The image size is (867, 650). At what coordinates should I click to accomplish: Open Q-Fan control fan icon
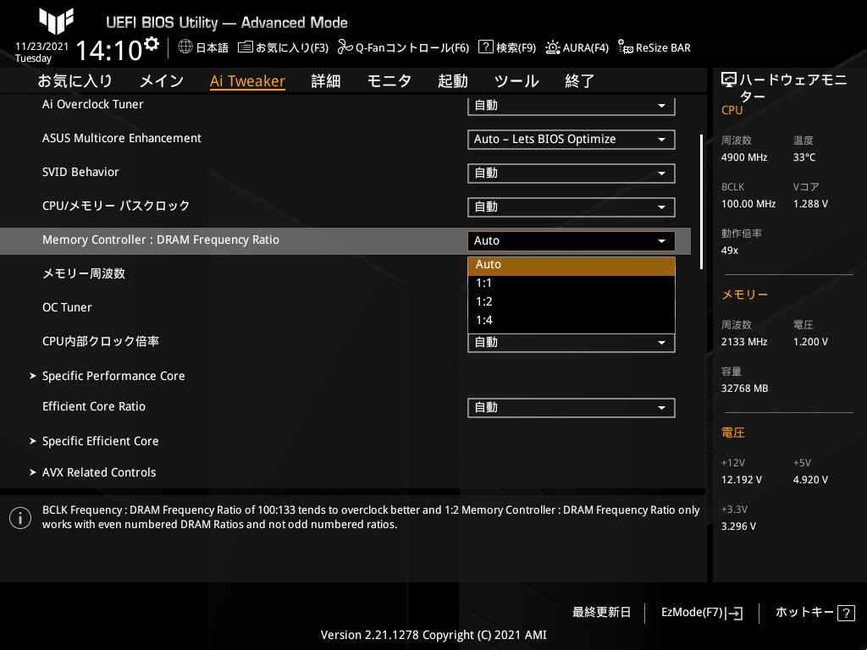click(345, 47)
